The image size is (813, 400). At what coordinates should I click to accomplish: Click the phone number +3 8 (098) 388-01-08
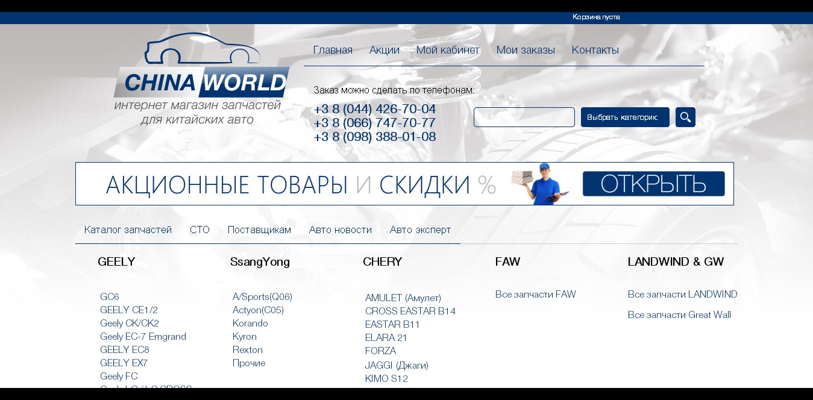tap(375, 137)
